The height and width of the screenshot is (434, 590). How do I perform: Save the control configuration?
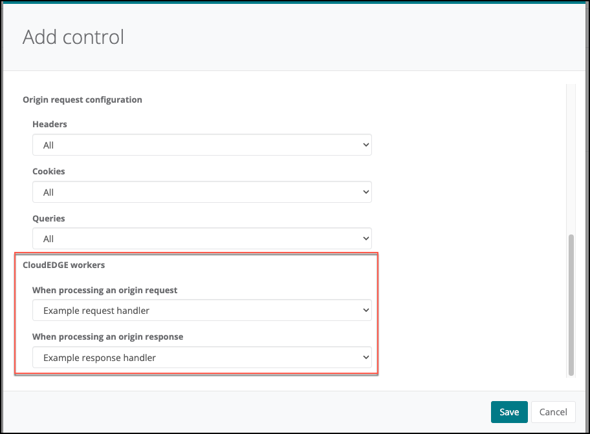[x=508, y=412]
